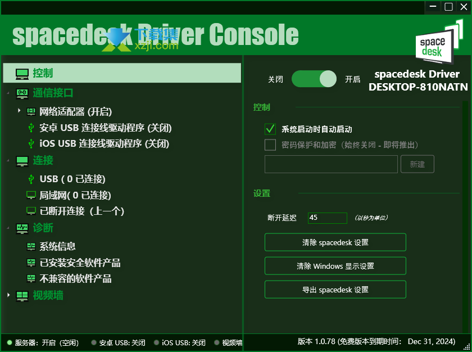The height and width of the screenshot is (352, 472).
Task: Click the 诊断 diagnostics icon
Action: point(22,228)
